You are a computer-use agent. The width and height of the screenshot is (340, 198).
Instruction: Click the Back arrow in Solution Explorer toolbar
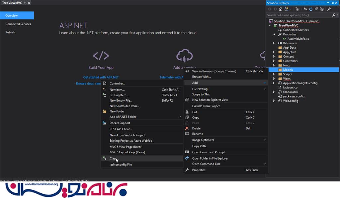(270, 9)
